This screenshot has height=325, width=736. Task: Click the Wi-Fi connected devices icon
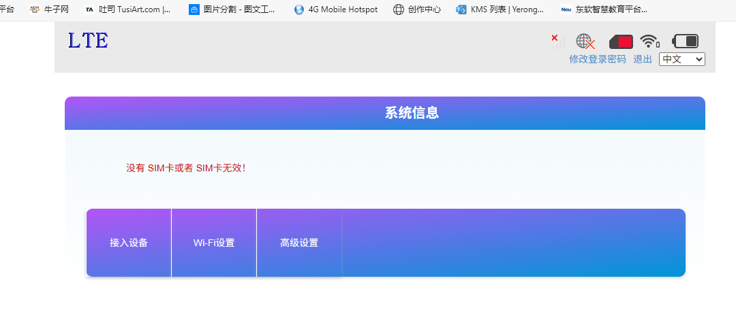(x=649, y=41)
